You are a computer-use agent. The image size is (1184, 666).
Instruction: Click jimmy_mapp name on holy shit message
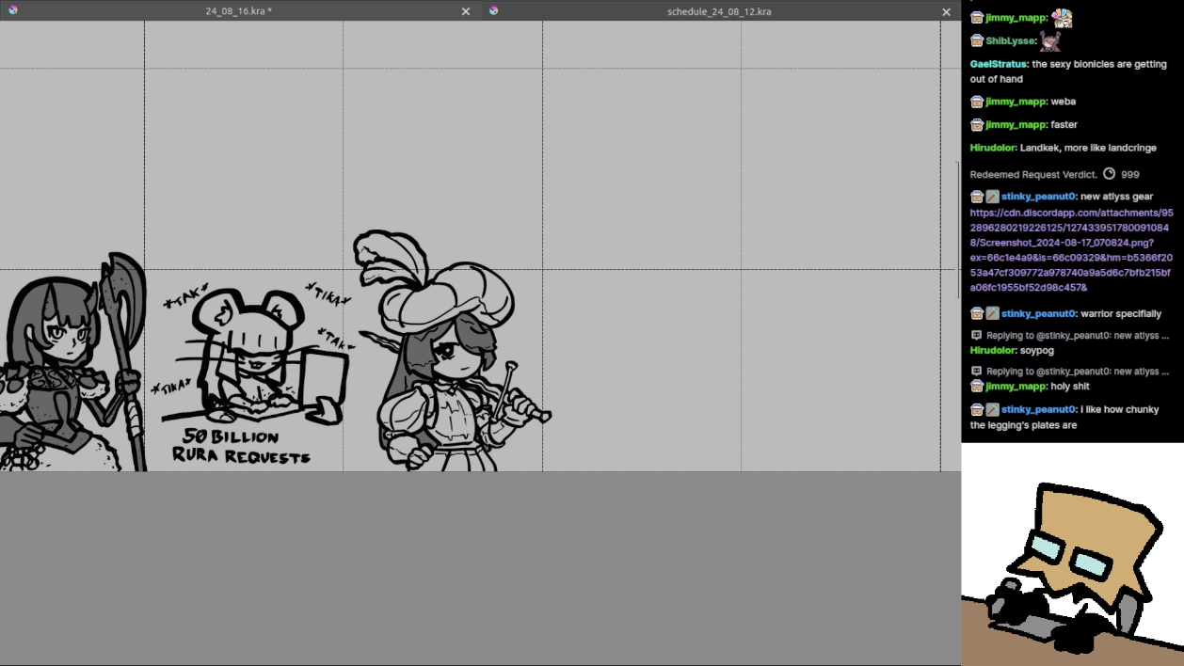pyautogui.click(x=1016, y=386)
